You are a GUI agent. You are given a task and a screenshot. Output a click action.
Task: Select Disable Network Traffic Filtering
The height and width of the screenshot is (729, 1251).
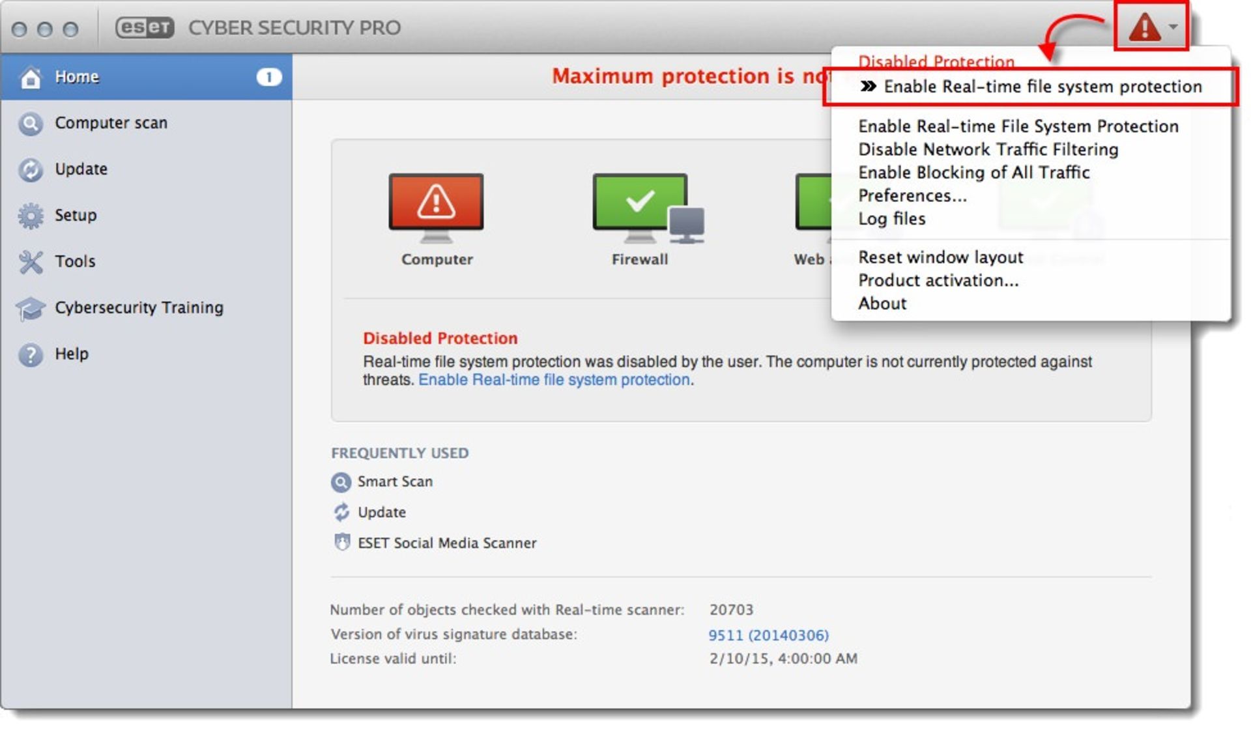click(x=988, y=149)
